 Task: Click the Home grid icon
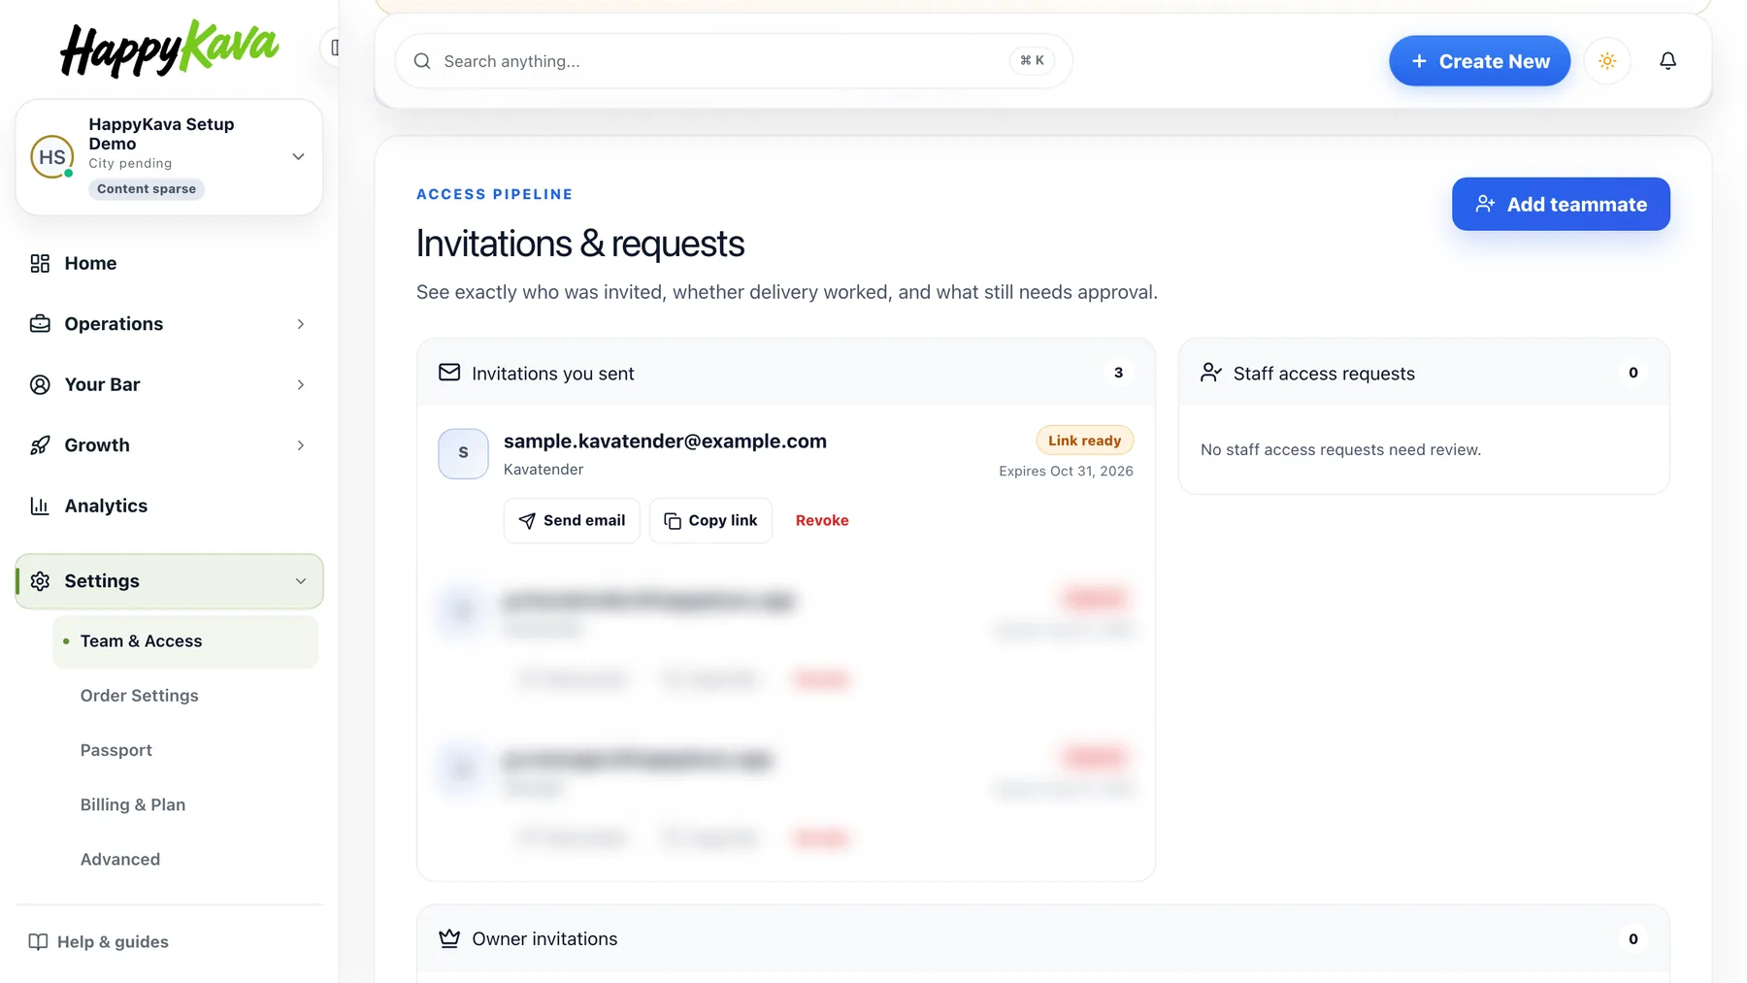tap(40, 263)
